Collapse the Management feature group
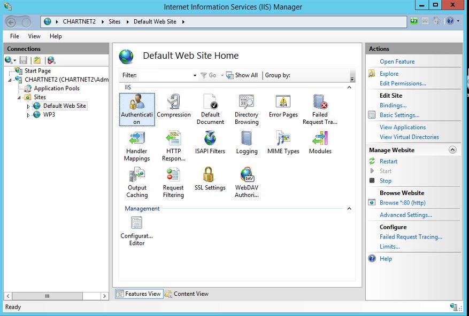Screen dimensions: 469x316 349,209
